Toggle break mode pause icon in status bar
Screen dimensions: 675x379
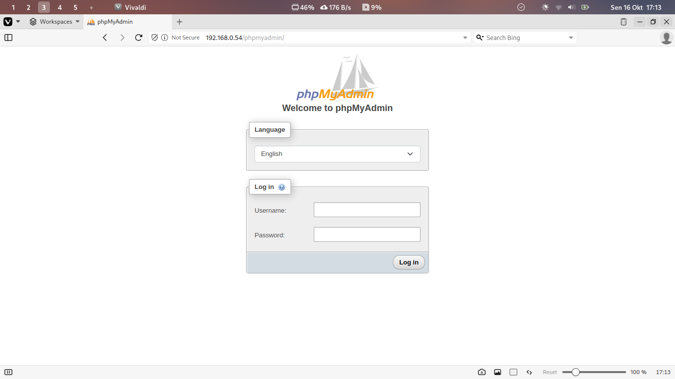8,372
